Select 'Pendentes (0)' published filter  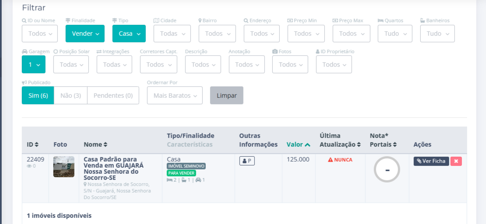click(x=113, y=96)
